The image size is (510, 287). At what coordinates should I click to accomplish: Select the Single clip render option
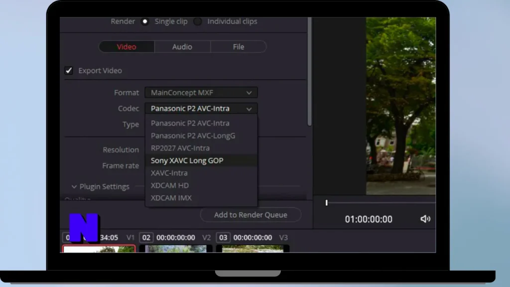point(145,21)
